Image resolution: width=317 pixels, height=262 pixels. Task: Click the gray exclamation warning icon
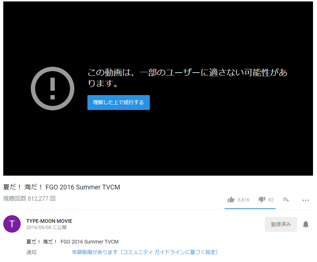coord(53,89)
